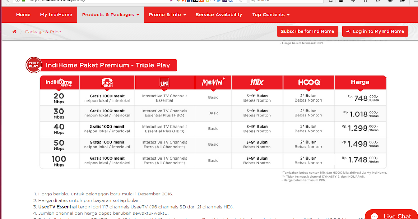Click Essential Plus (HBO) in 30 Mbps row
The image size is (418, 219).
click(x=164, y=115)
